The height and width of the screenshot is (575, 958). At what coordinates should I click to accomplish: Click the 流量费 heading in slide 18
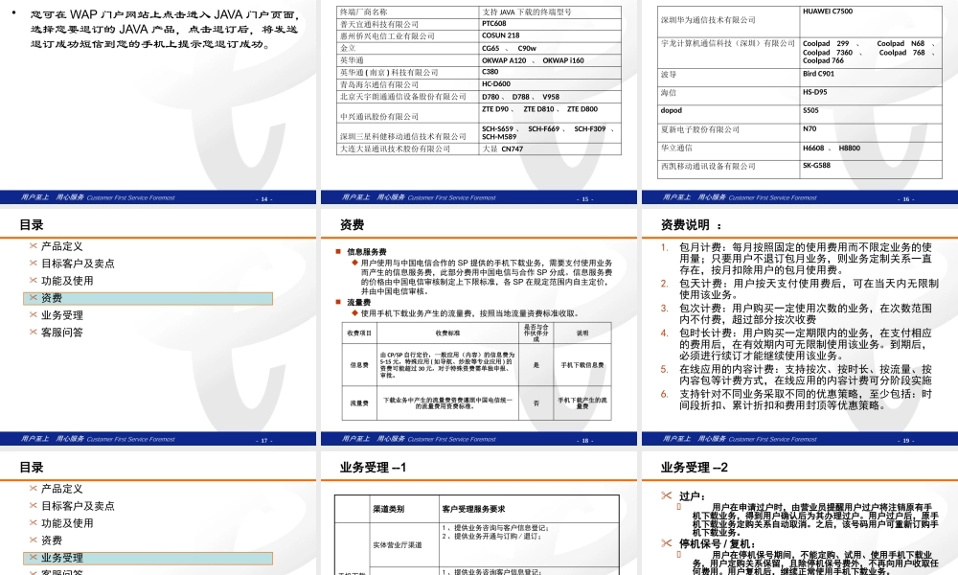click(358, 303)
